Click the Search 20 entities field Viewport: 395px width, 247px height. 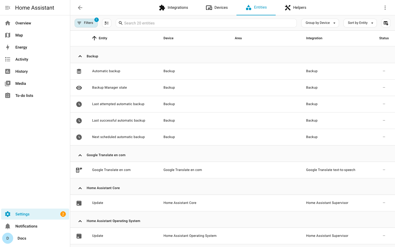pyautogui.click(x=206, y=23)
